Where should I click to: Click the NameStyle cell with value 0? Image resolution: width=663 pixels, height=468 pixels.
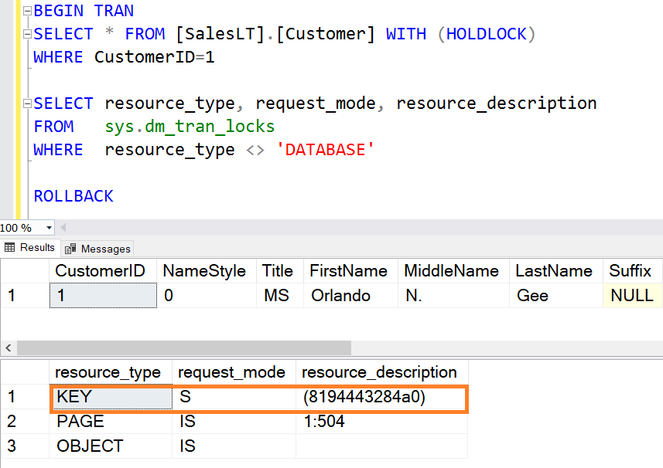click(207, 296)
